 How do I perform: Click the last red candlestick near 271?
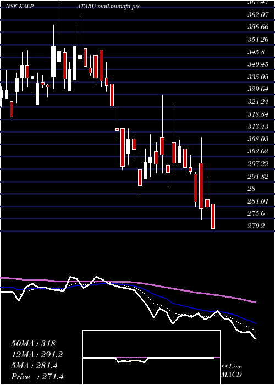pos(213,216)
